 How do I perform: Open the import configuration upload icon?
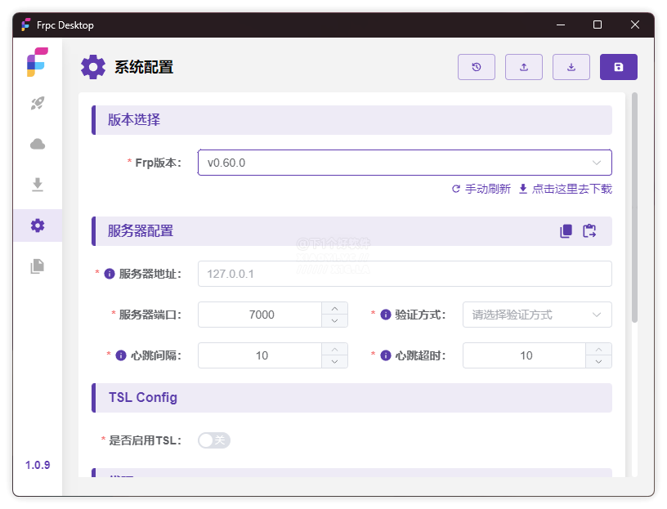pyautogui.click(x=524, y=67)
